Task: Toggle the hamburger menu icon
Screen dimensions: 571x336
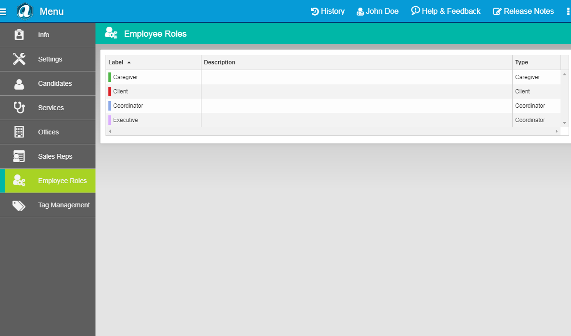Action: 3,12
